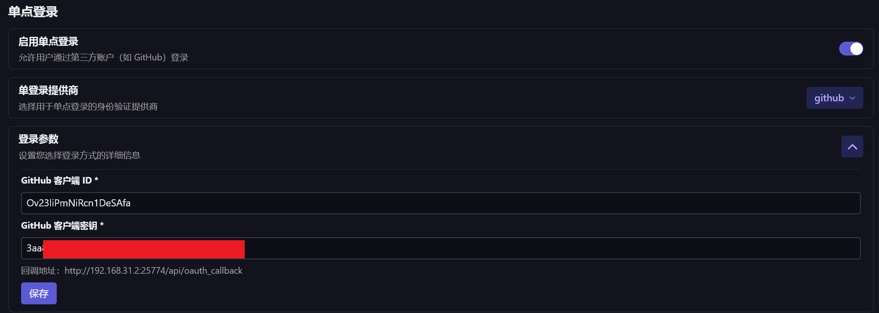The height and width of the screenshot is (313, 879).
Task: Click the 回调地址 label
Action: point(40,271)
